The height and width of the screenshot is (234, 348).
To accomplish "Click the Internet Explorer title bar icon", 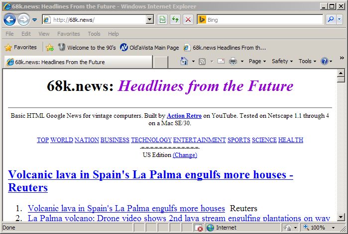I will pyautogui.click(x=7, y=6).
